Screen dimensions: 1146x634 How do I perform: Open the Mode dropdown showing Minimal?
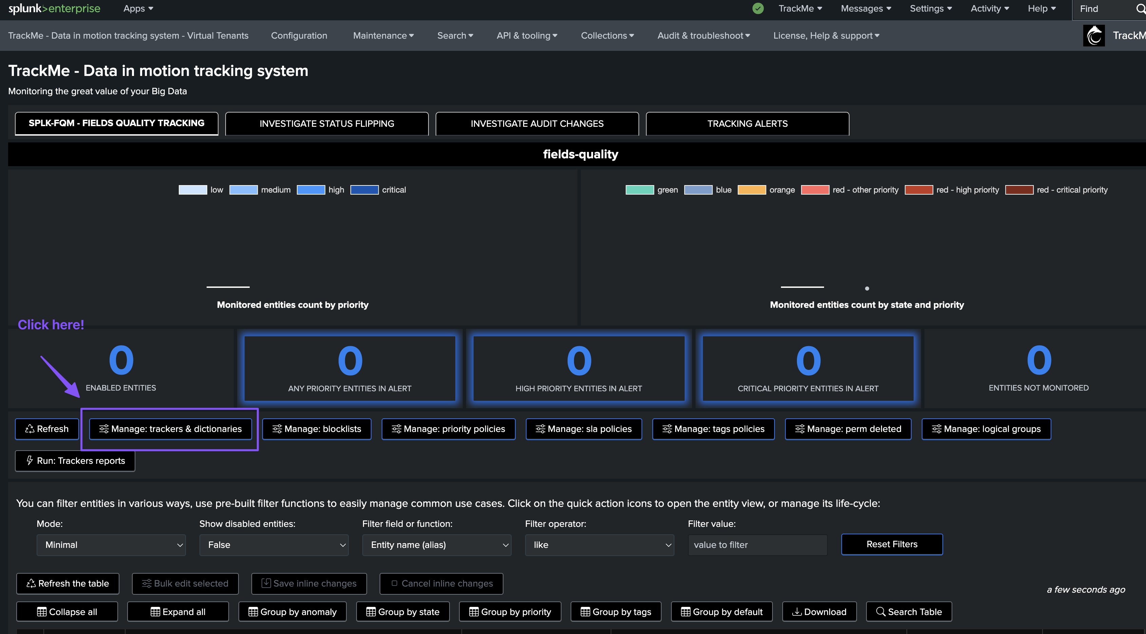tap(111, 544)
